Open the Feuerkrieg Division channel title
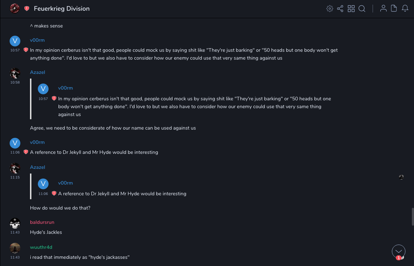Screen dimensions: 414x266 click(x=62, y=9)
